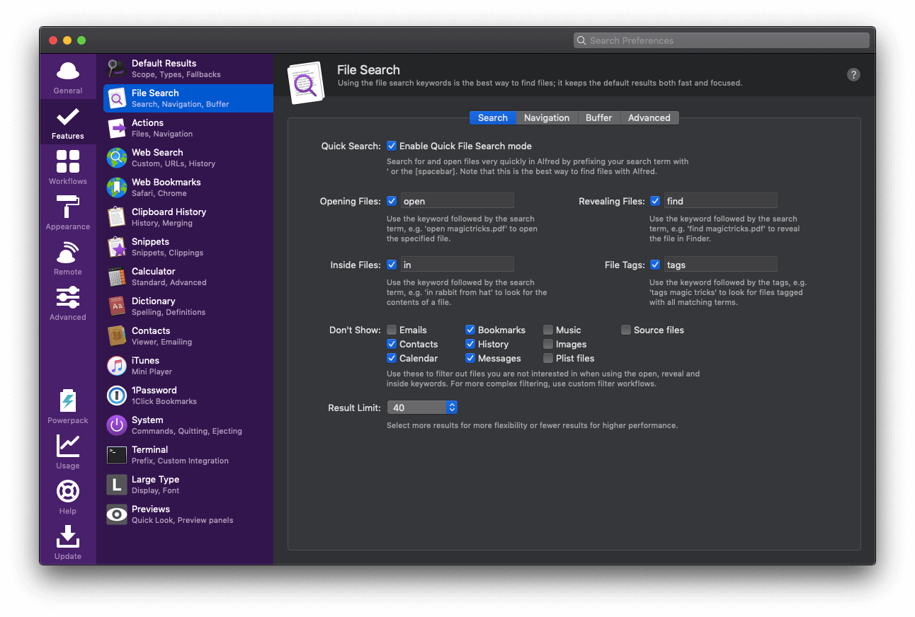Image resolution: width=915 pixels, height=617 pixels.
Task: Disable the Bookmarks filter under Don't Show
Action: point(470,330)
